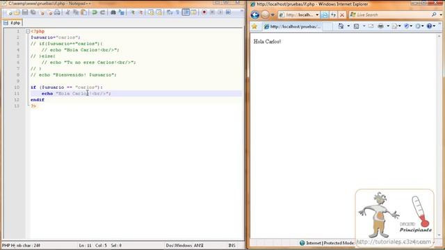
Task: Open a new tab in Internet Explorer
Action: (327, 26)
